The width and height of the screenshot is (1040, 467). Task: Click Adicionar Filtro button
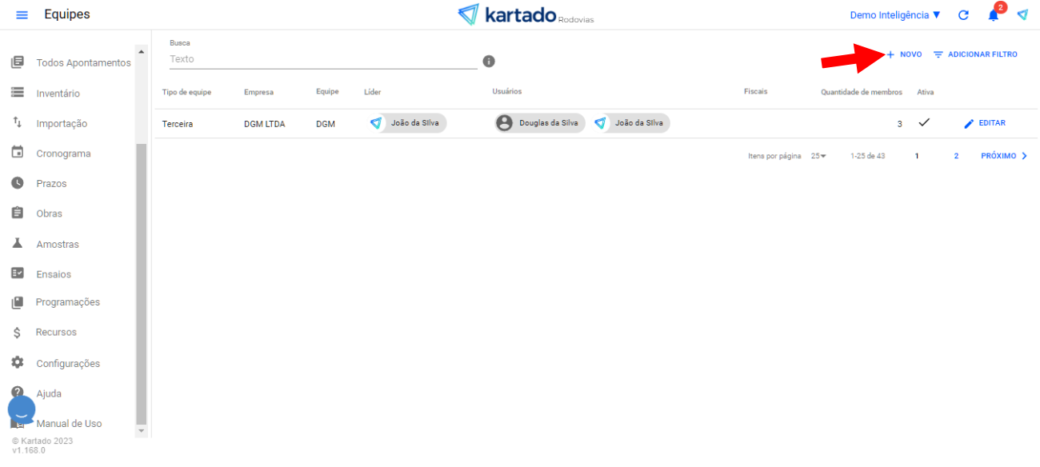pos(975,54)
